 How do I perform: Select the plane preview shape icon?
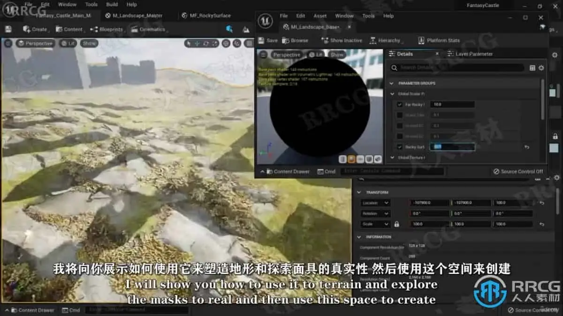click(360, 159)
